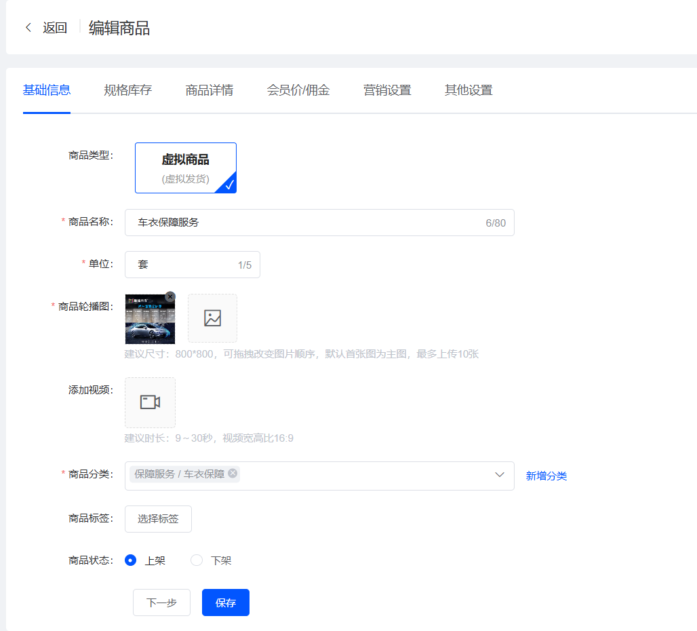Click the 新增分类 link
697x631 pixels.
pos(546,476)
